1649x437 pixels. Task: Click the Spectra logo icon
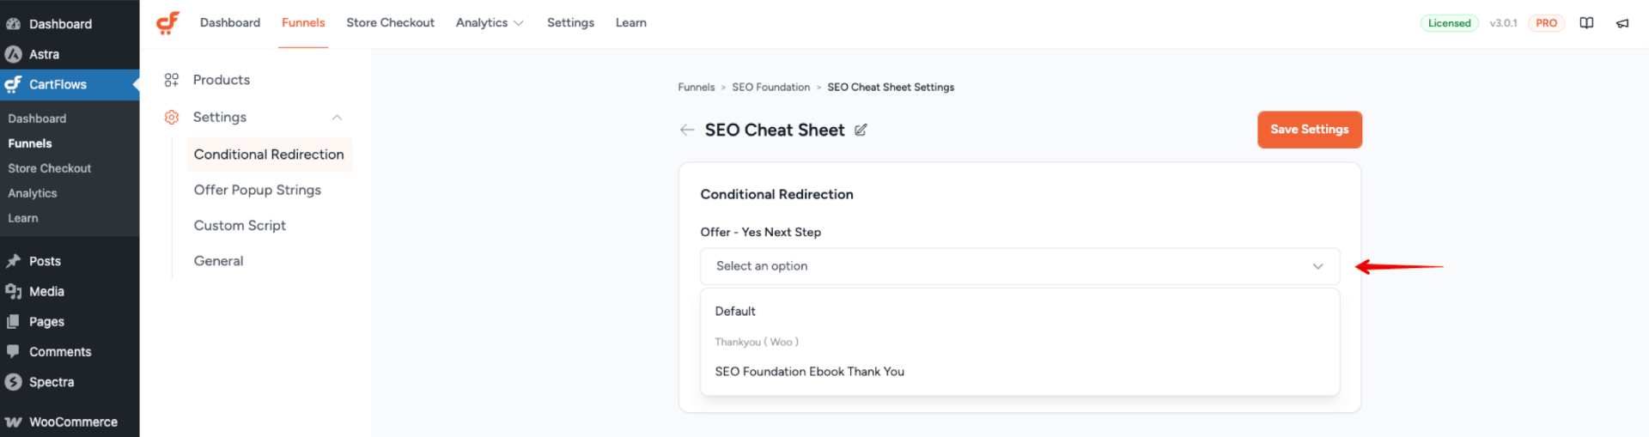coord(13,382)
